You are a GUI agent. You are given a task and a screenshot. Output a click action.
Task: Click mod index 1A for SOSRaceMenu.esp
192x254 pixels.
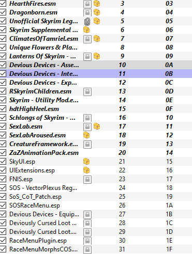[x=169, y=205]
